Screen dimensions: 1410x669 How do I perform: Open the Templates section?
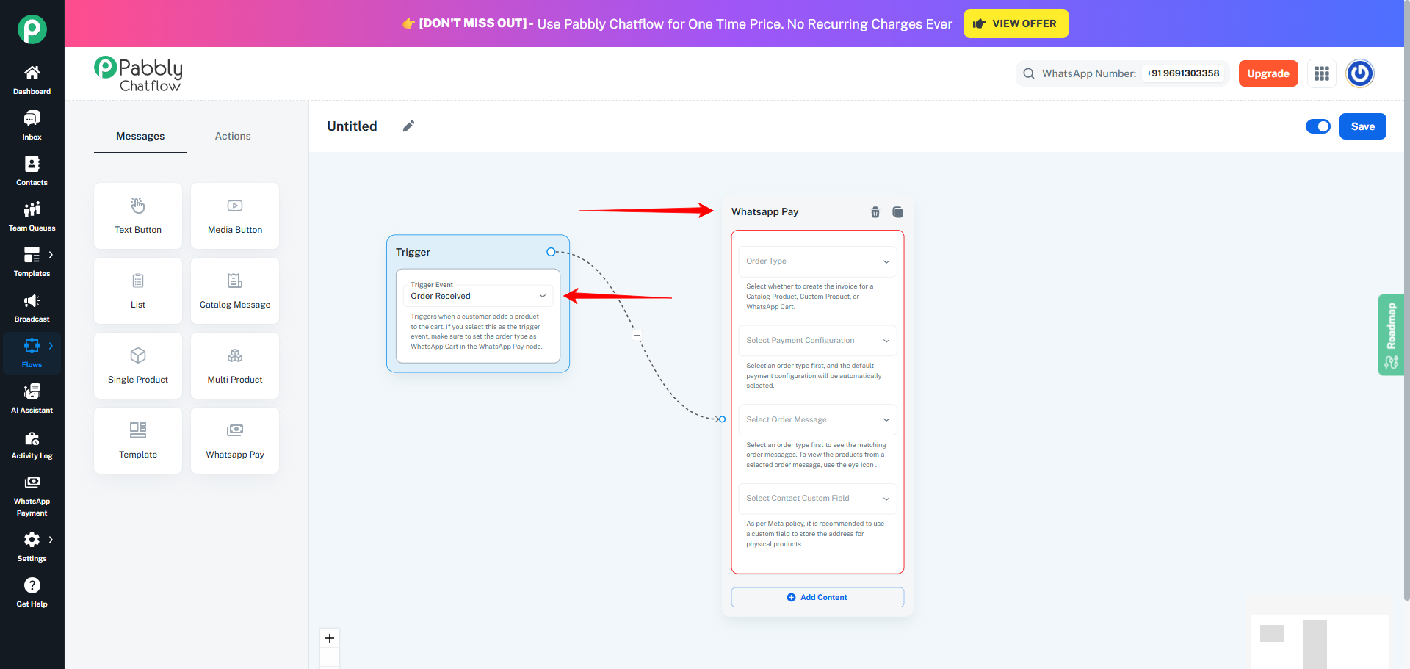pos(32,262)
